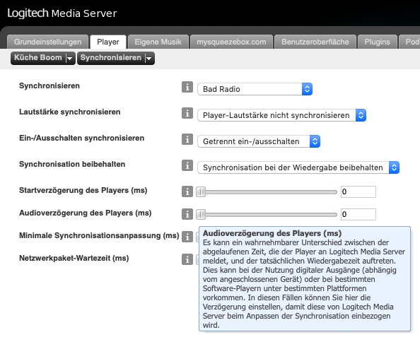The width and height of the screenshot is (420, 337).
Task: Focus the Startverzögerung value field
Action: 358,191
